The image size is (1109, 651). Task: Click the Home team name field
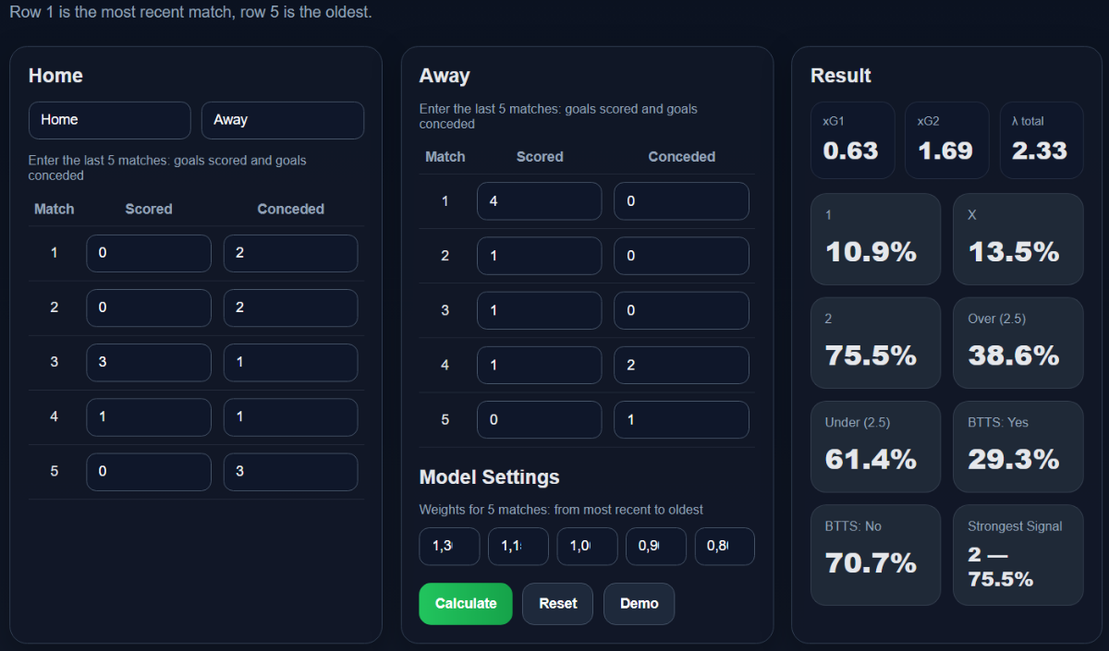[109, 120]
